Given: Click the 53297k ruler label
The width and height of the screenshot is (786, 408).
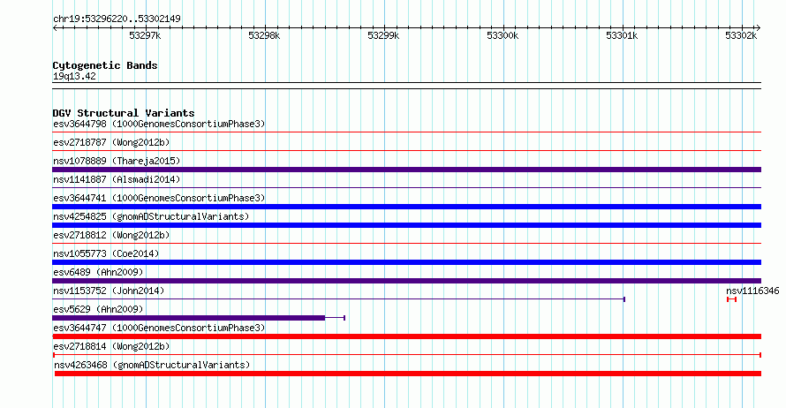Looking at the screenshot, I should point(145,35).
